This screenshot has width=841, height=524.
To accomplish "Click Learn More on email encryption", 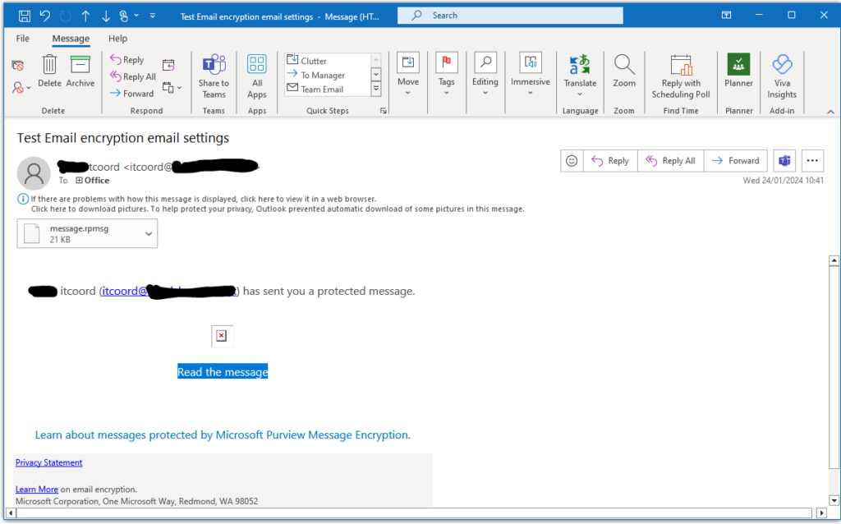I will 36,490.
